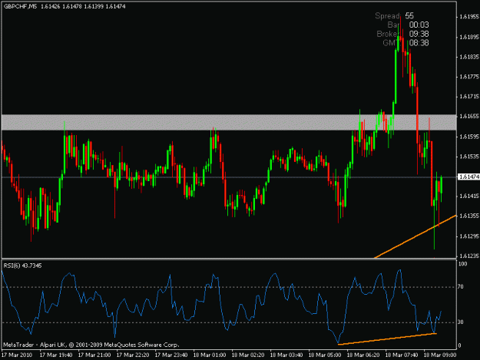480x360 pixels.
Task: Click the 18 Mar 05:00 time label
Action: 325,355
